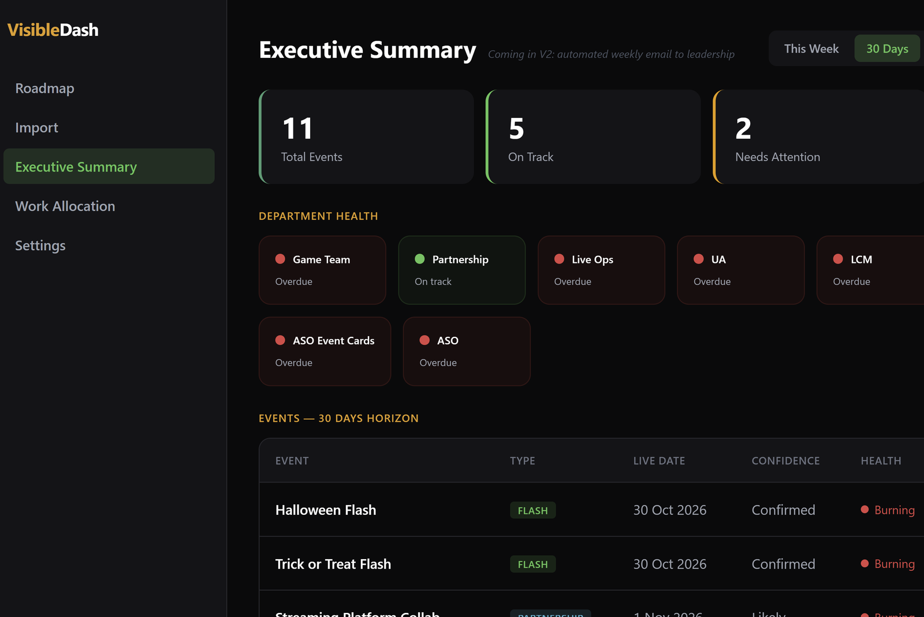Open Partnership department card

coord(462,270)
